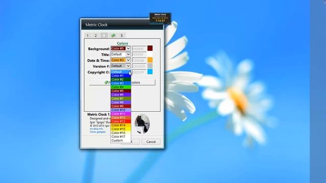
Task: Choose Color #14 amber option
Action: click(x=121, y=125)
